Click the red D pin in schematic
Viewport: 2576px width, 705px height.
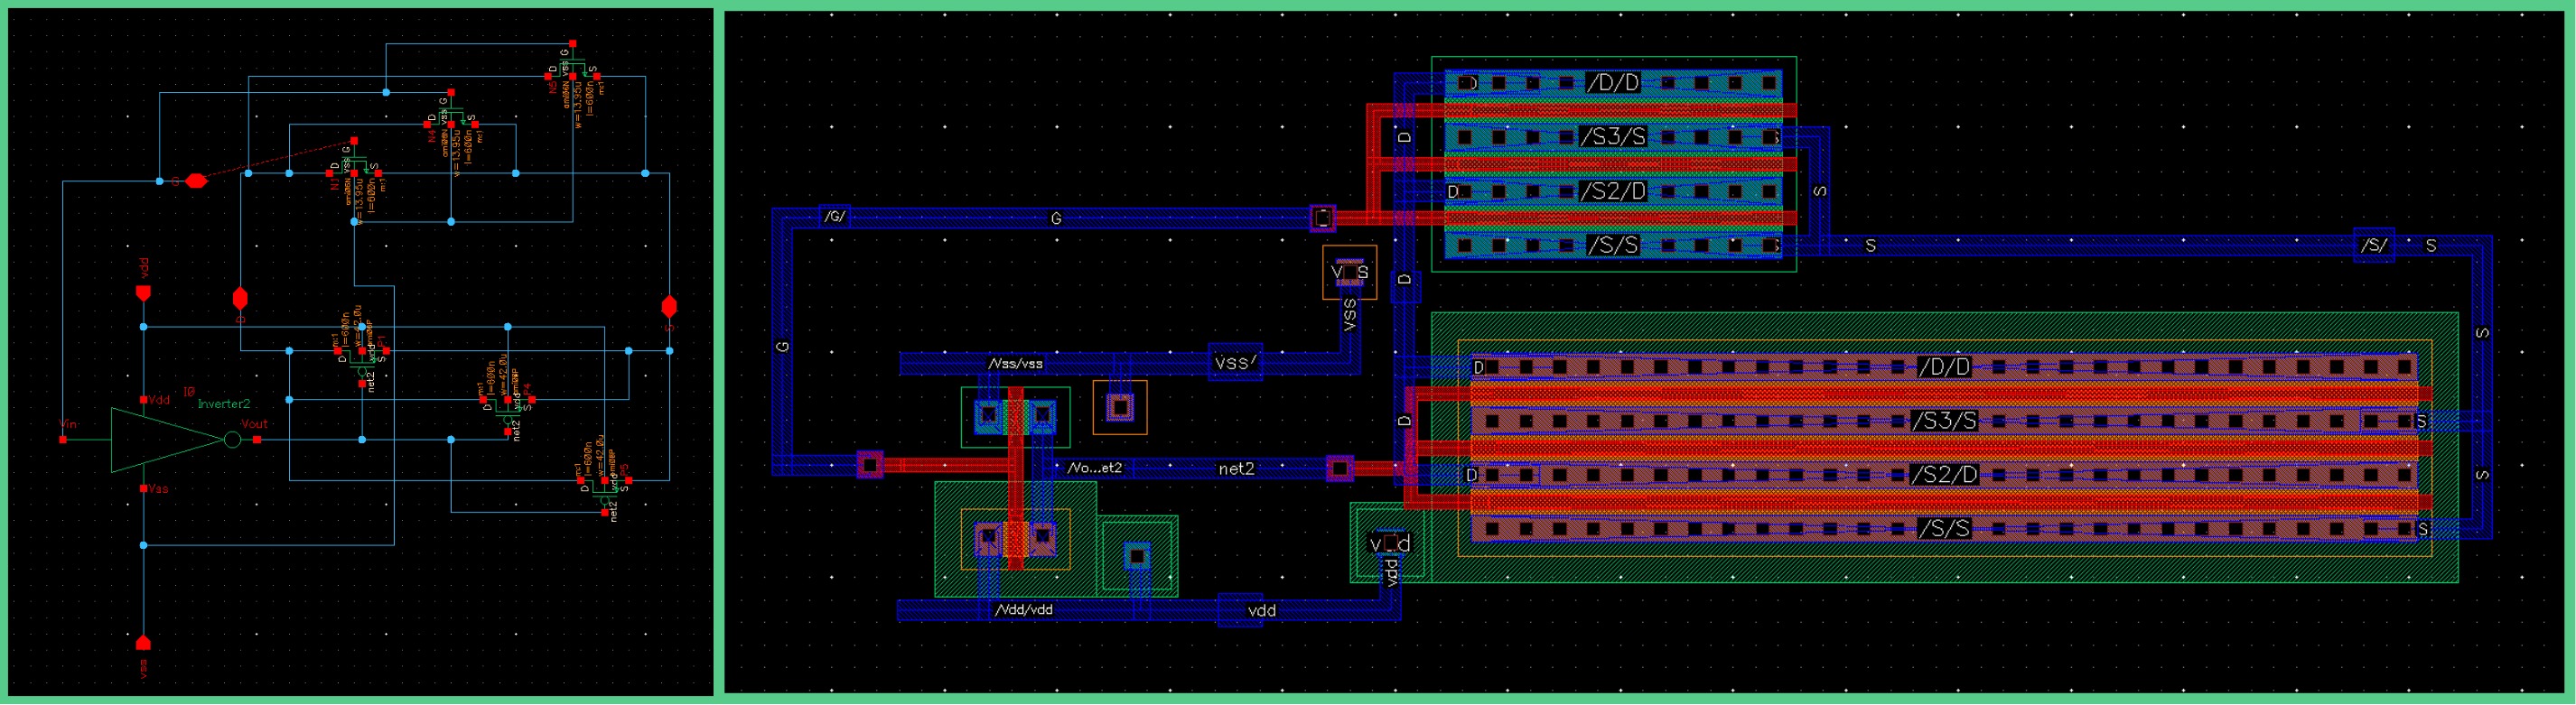pyautogui.click(x=240, y=299)
